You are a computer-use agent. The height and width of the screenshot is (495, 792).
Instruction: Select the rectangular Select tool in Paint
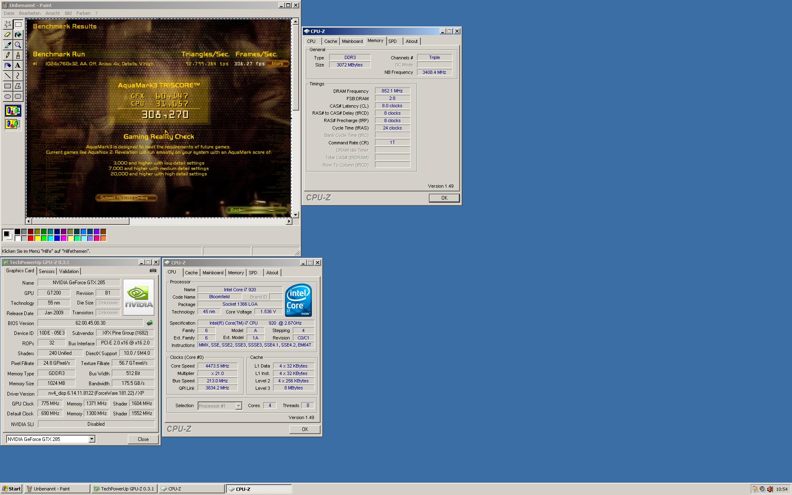(x=18, y=24)
